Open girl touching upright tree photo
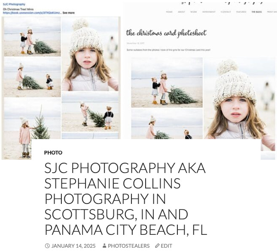Screen dimensions: 277x252 click(x=32, y=128)
